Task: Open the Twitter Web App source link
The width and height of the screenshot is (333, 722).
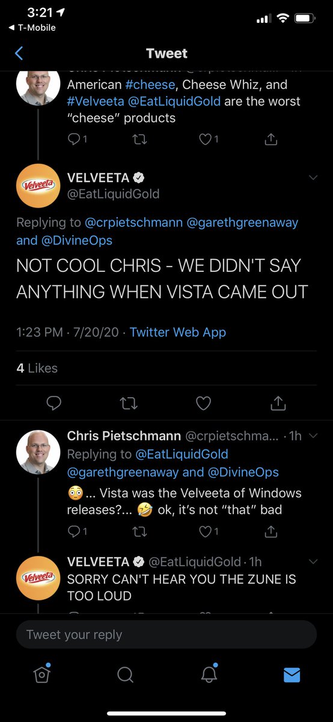Action: (x=178, y=332)
